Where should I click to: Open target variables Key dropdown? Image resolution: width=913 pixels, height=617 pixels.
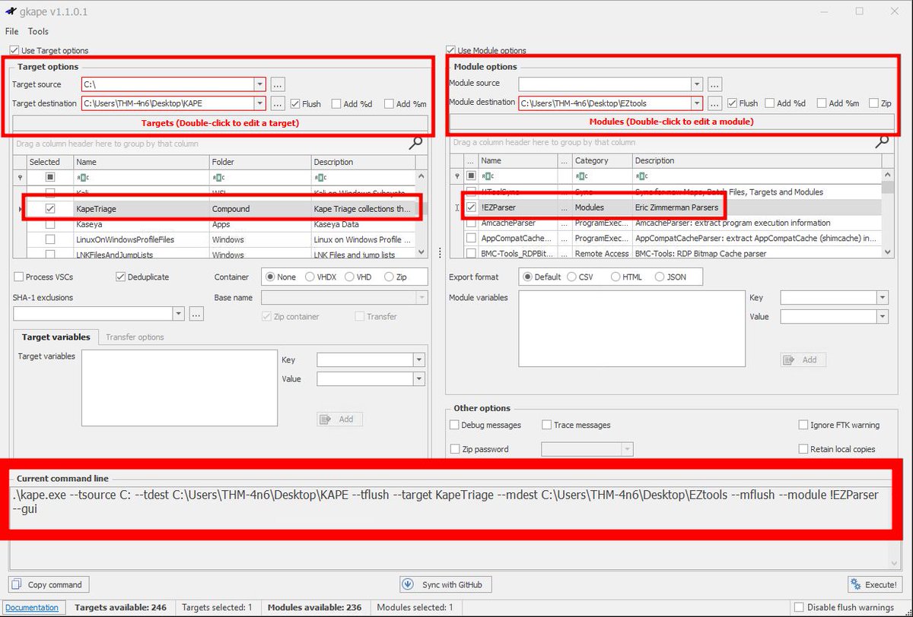pos(418,360)
